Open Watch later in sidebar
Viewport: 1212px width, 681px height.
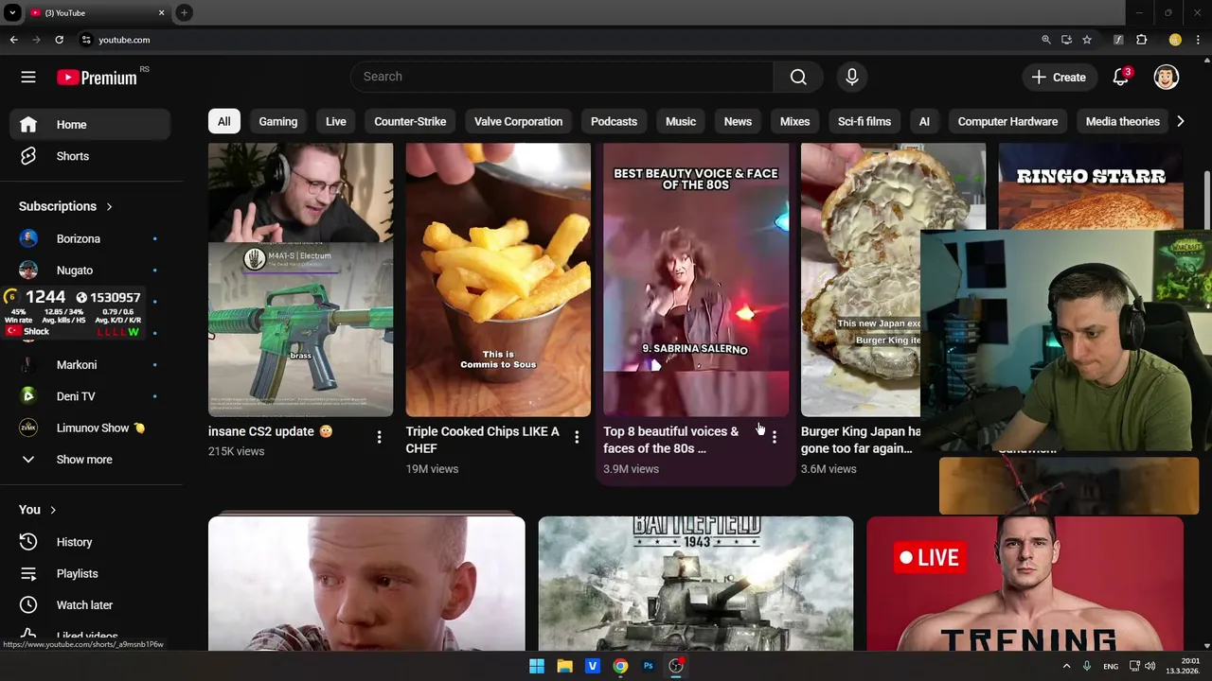tap(91, 605)
